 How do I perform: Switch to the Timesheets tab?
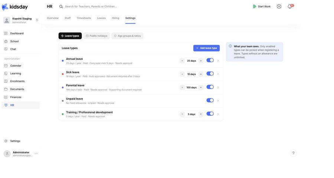pos(84,18)
